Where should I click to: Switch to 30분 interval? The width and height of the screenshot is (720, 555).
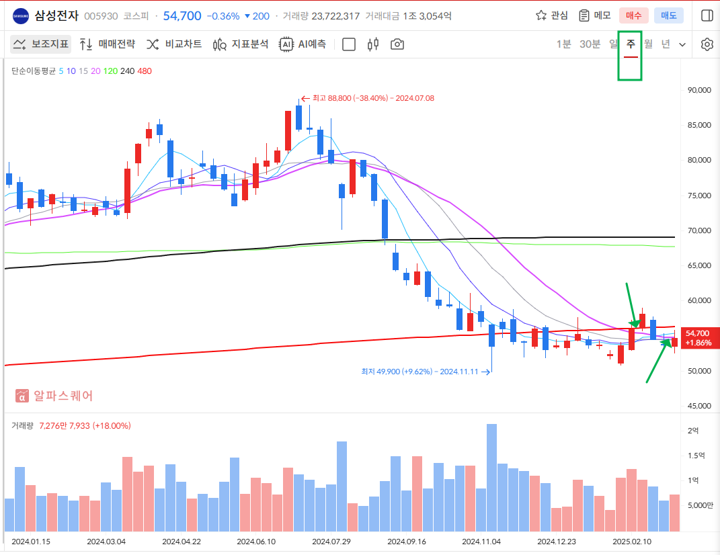[590, 44]
